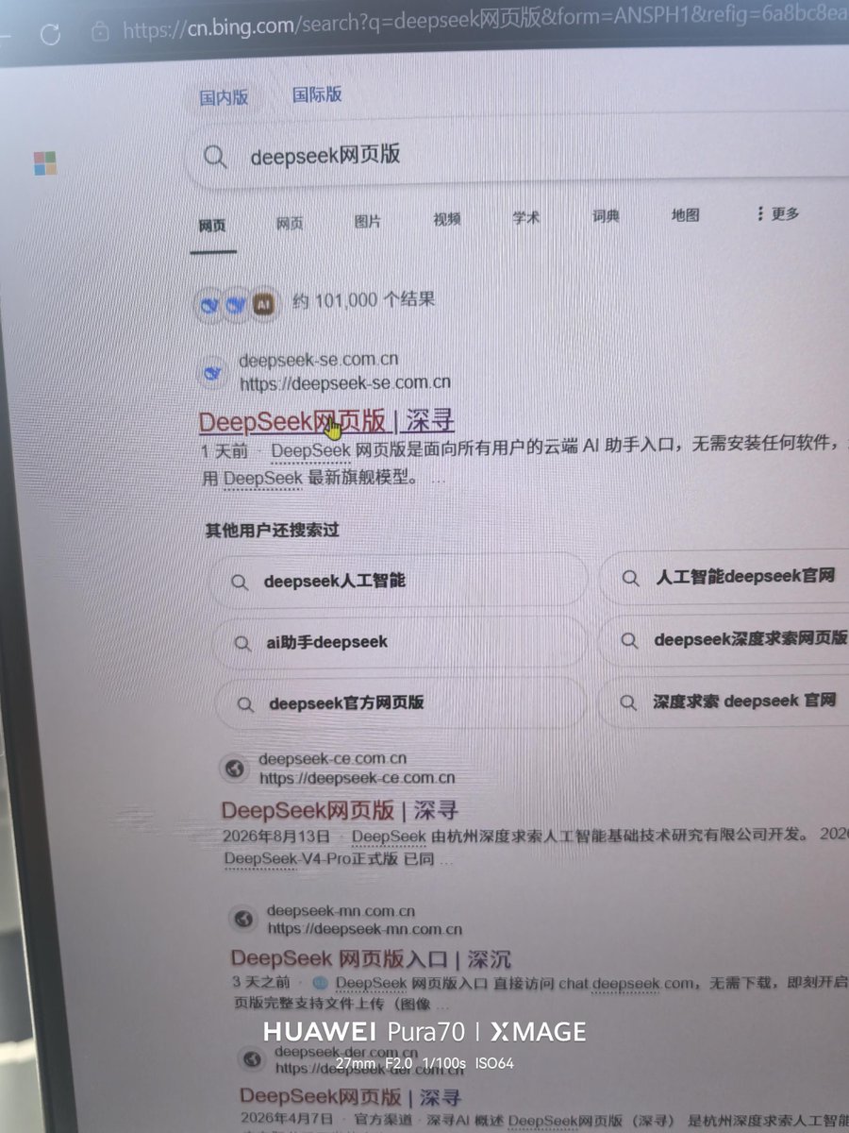
Task: Open the DeepSeek网页版 title under deepseek-der.com.cn
Action: coord(350,1096)
